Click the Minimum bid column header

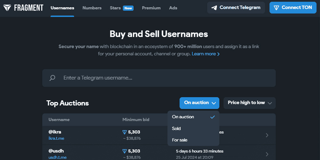click(136, 120)
